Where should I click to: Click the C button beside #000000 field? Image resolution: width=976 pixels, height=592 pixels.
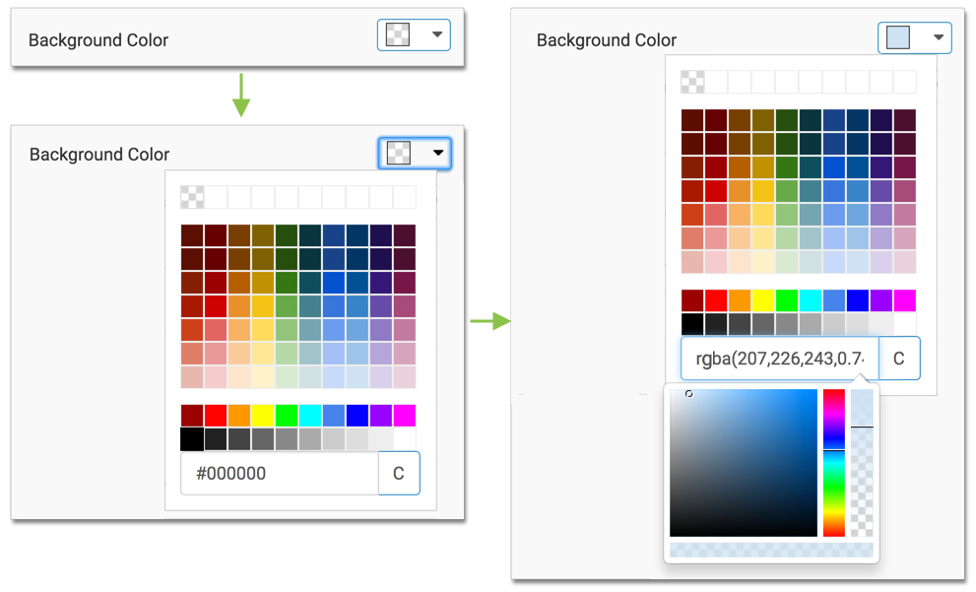(x=399, y=473)
